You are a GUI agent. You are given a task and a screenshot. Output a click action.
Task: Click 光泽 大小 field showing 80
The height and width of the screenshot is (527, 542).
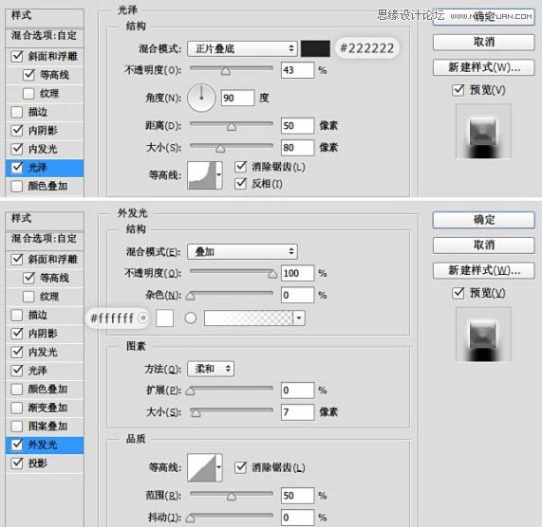(298, 148)
